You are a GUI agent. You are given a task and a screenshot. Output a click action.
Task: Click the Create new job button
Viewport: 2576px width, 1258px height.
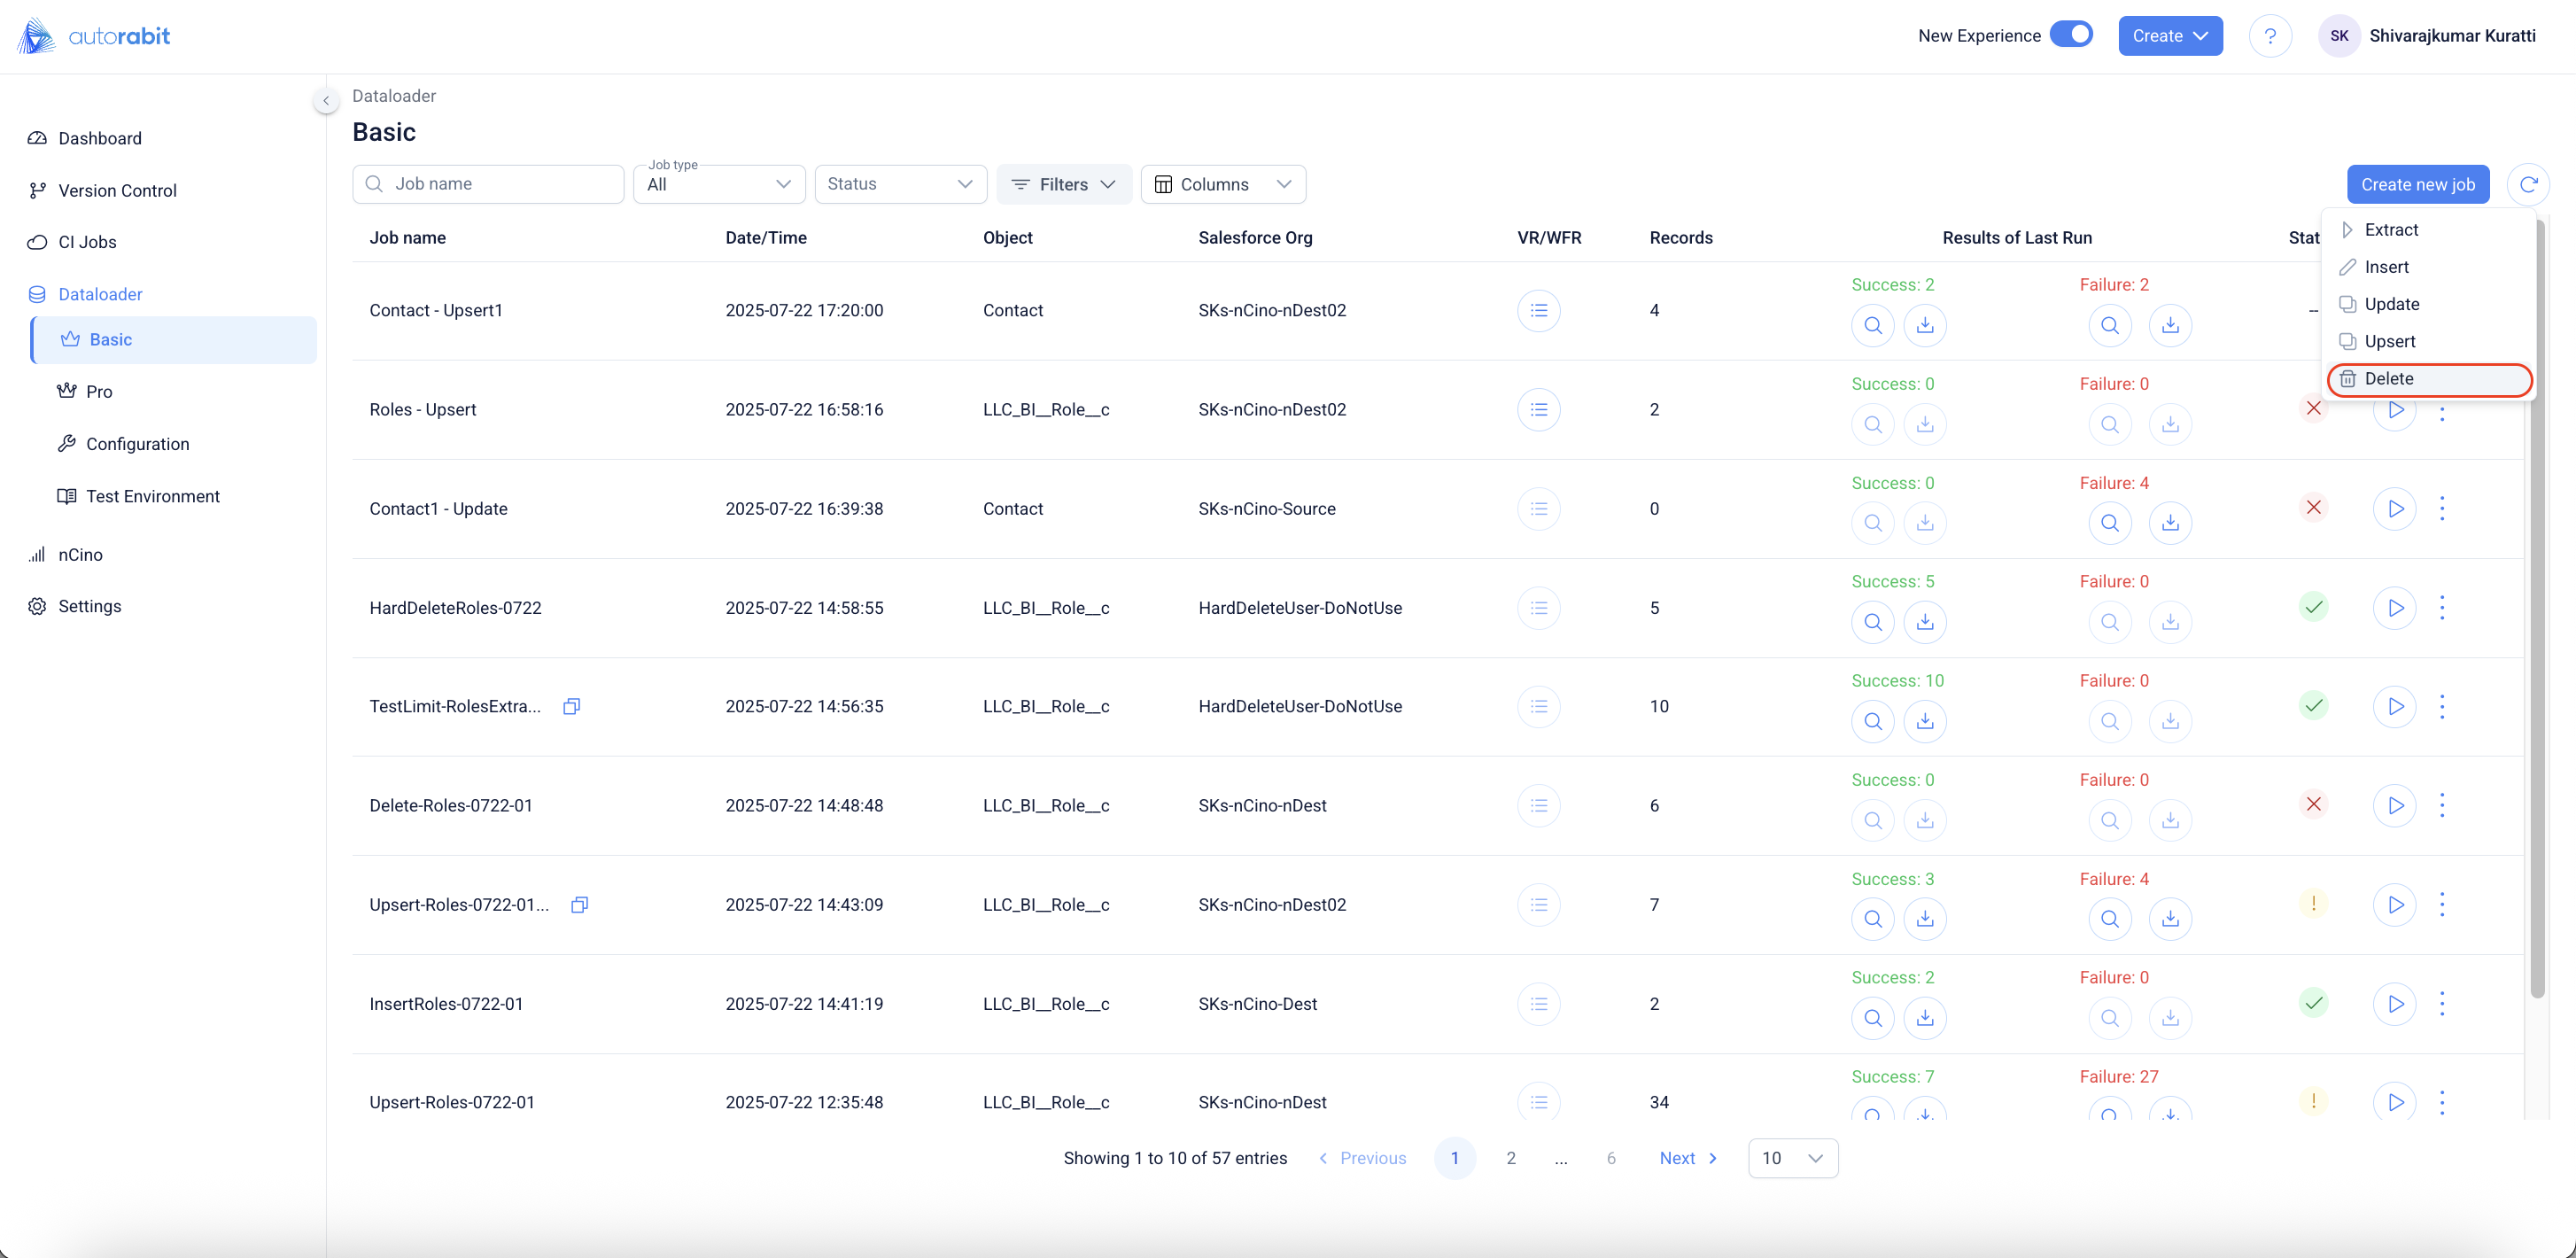(2417, 184)
